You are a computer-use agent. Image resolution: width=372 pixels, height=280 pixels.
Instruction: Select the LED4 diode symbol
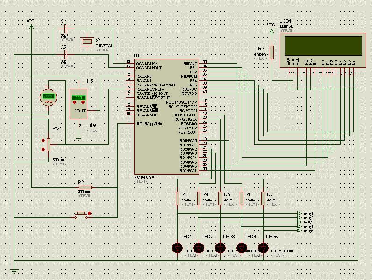click(x=242, y=248)
